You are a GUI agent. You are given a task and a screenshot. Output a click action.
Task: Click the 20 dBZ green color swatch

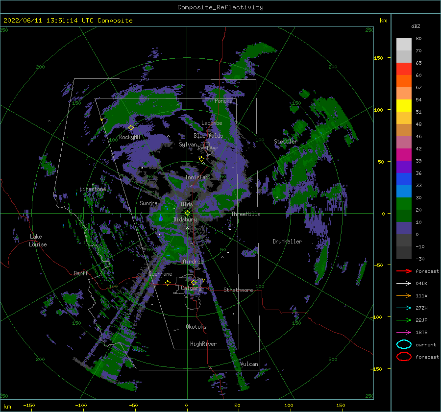click(x=404, y=204)
